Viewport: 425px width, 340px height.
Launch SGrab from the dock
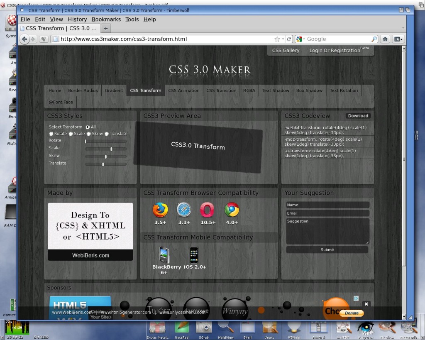204,329
